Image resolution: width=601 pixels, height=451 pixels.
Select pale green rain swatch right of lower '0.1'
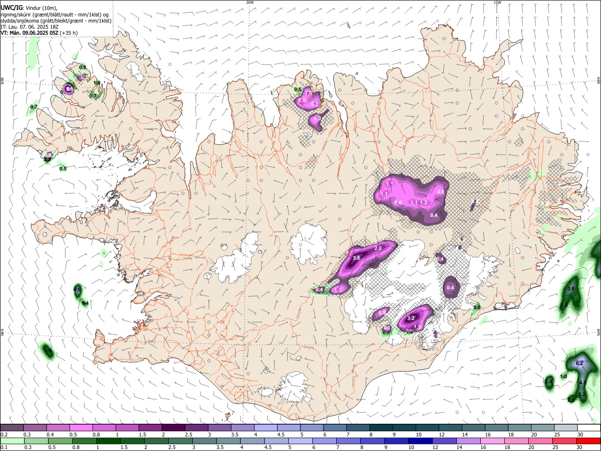(12, 441)
